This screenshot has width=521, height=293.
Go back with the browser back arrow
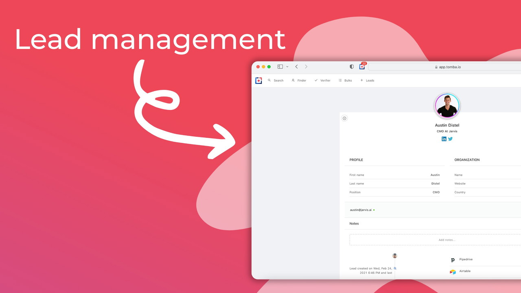coord(296,67)
